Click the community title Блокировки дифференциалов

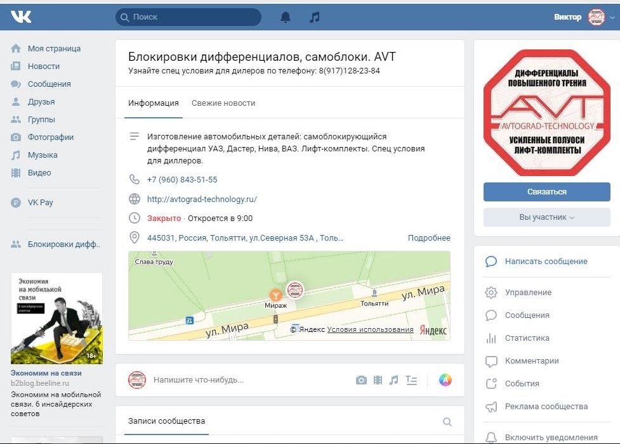click(261, 57)
